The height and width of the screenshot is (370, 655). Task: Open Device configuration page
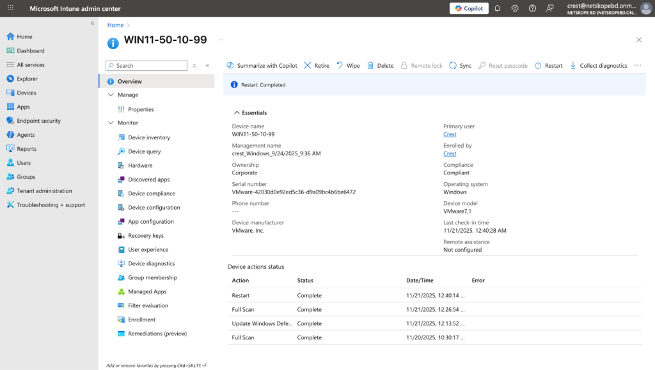click(154, 207)
